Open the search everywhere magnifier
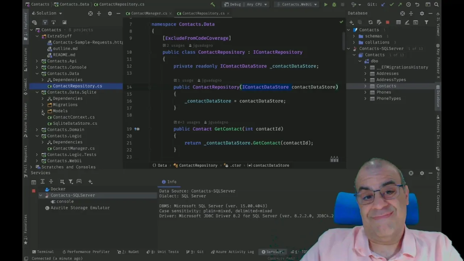This screenshot has width=464, height=261. pyautogui.click(x=436, y=4)
